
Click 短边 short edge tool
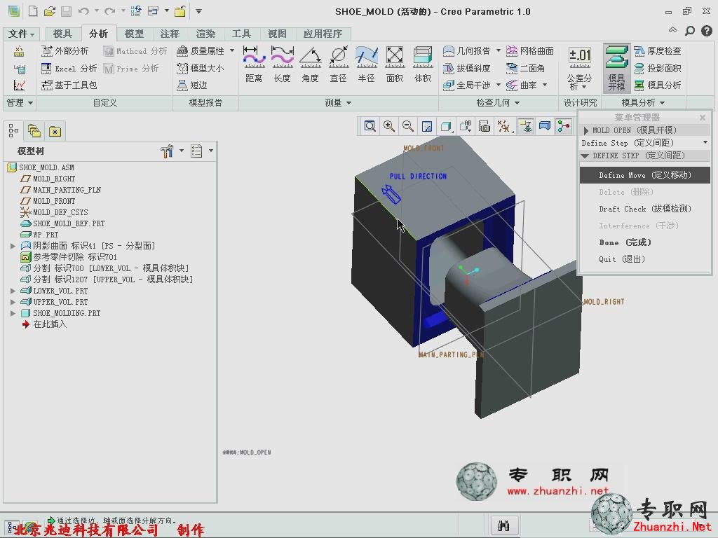[192, 85]
